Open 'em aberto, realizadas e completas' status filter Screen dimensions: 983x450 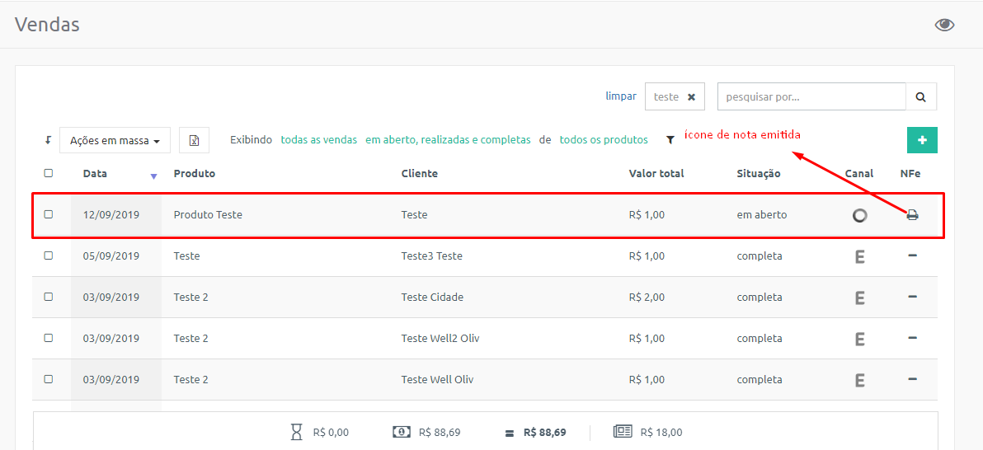(448, 140)
